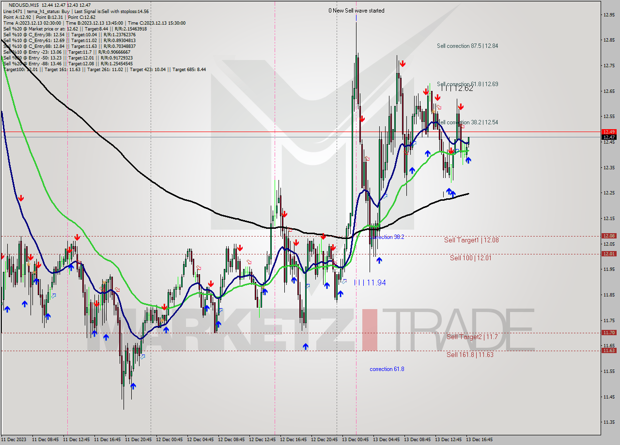This screenshot has width=620, height=445.
Task: Select the '| | | 12.62' price marker
Action: (458, 89)
